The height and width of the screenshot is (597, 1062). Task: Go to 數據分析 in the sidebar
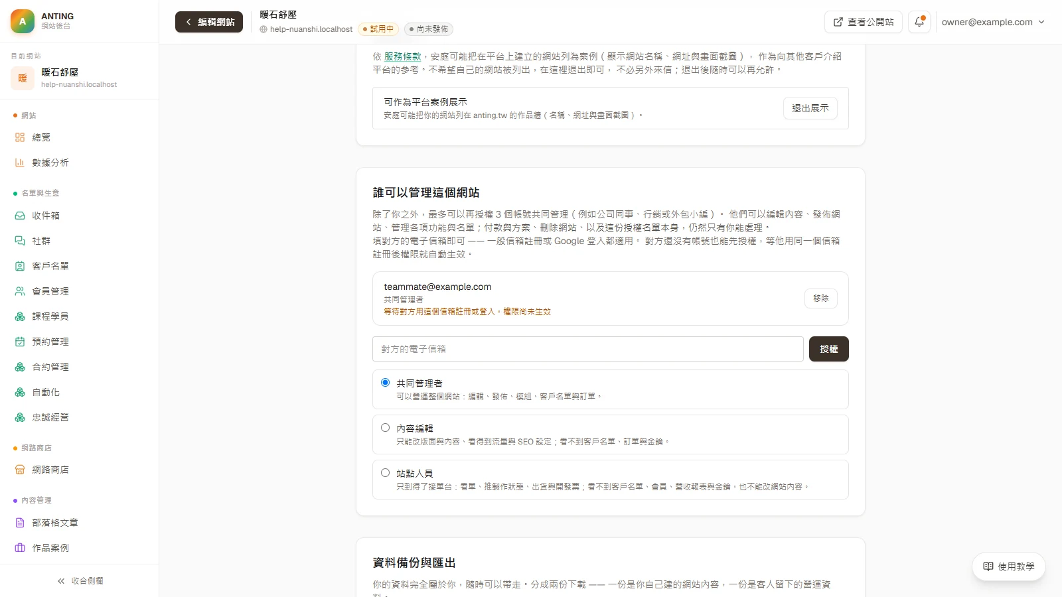[x=80, y=163]
